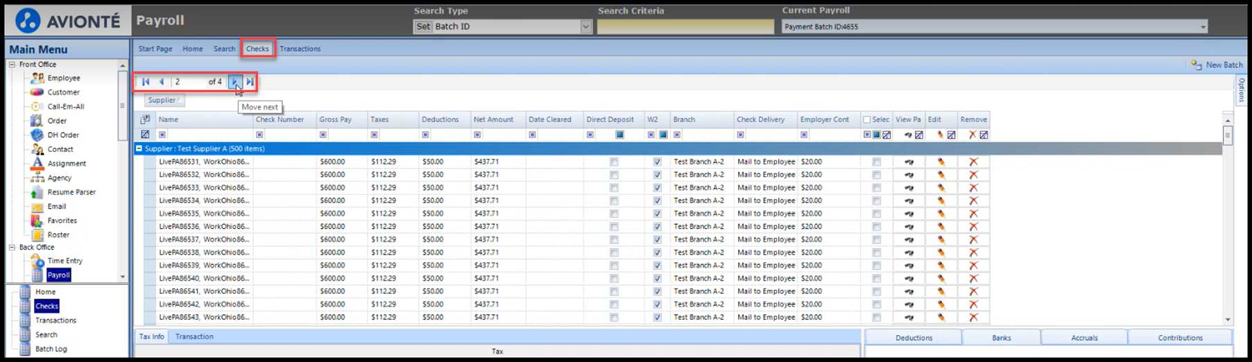Image resolution: width=1252 pixels, height=362 pixels.
Task: Jump to the last page arrow
Action: pyautogui.click(x=250, y=82)
